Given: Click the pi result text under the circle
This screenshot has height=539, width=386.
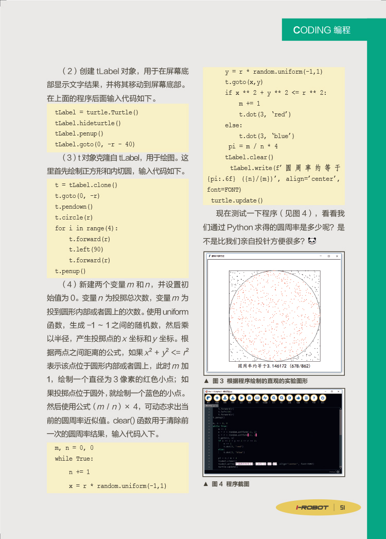Looking at the screenshot, I should pyautogui.click(x=274, y=365).
